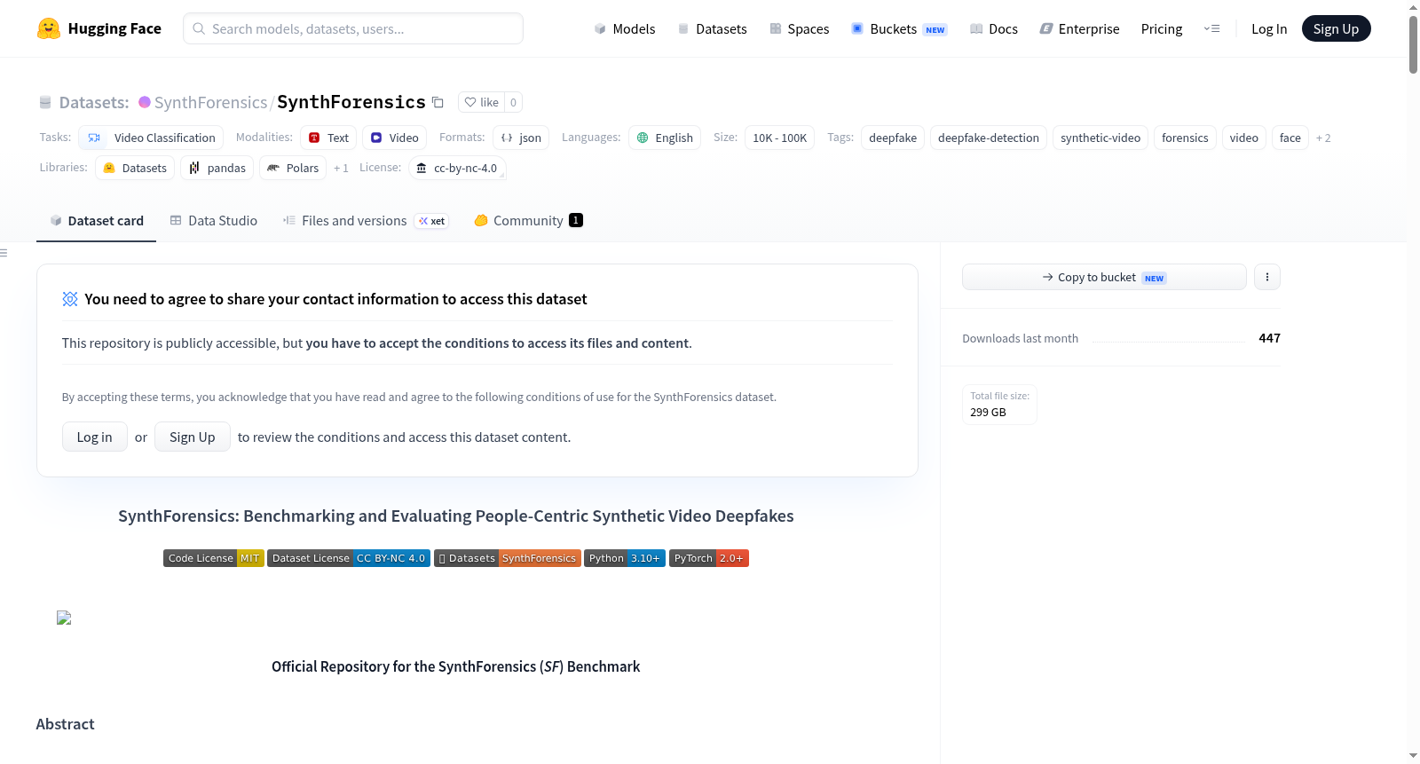
Task: Click the synthetic-video tag
Action: pos(1100,138)
